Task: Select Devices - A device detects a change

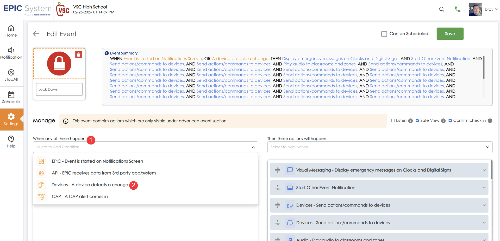Action: coord(90,185)
